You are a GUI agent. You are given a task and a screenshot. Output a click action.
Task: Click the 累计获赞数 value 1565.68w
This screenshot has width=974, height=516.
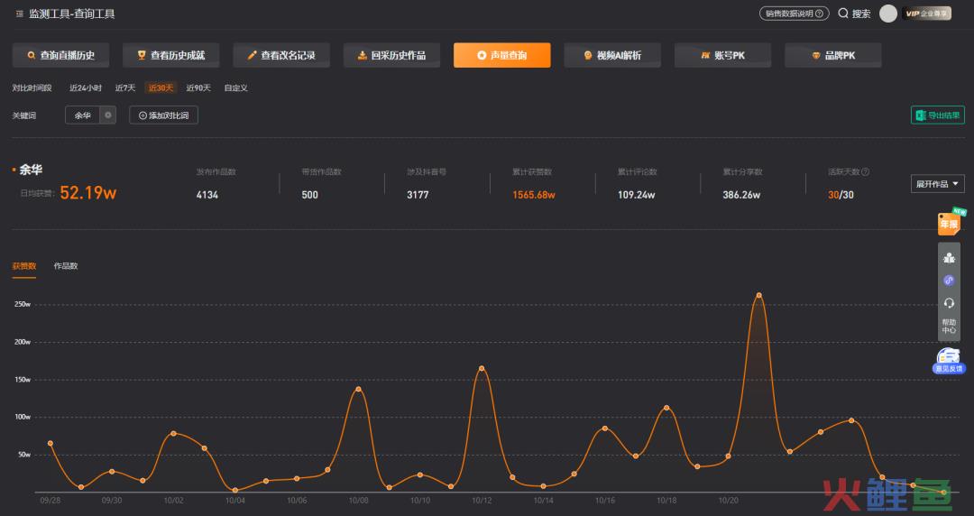[x=534, y=195]
